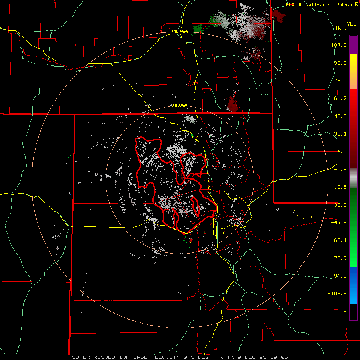Click the dark red velocity patch near the 50 NMI ring
Image resolution: width=360 pixels, height=360 pixels.
pyautogui.click(x=232, y=105)
